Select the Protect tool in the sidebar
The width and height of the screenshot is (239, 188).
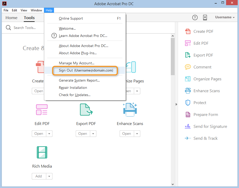coord(188,103)
